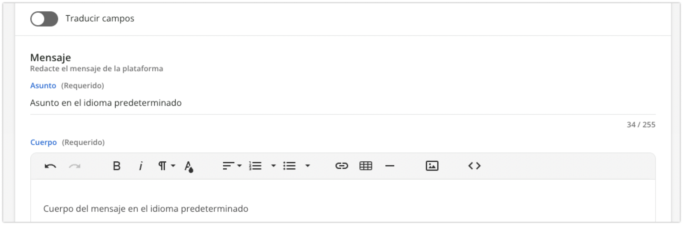Open the HTML code view

(x=475, y=166)
